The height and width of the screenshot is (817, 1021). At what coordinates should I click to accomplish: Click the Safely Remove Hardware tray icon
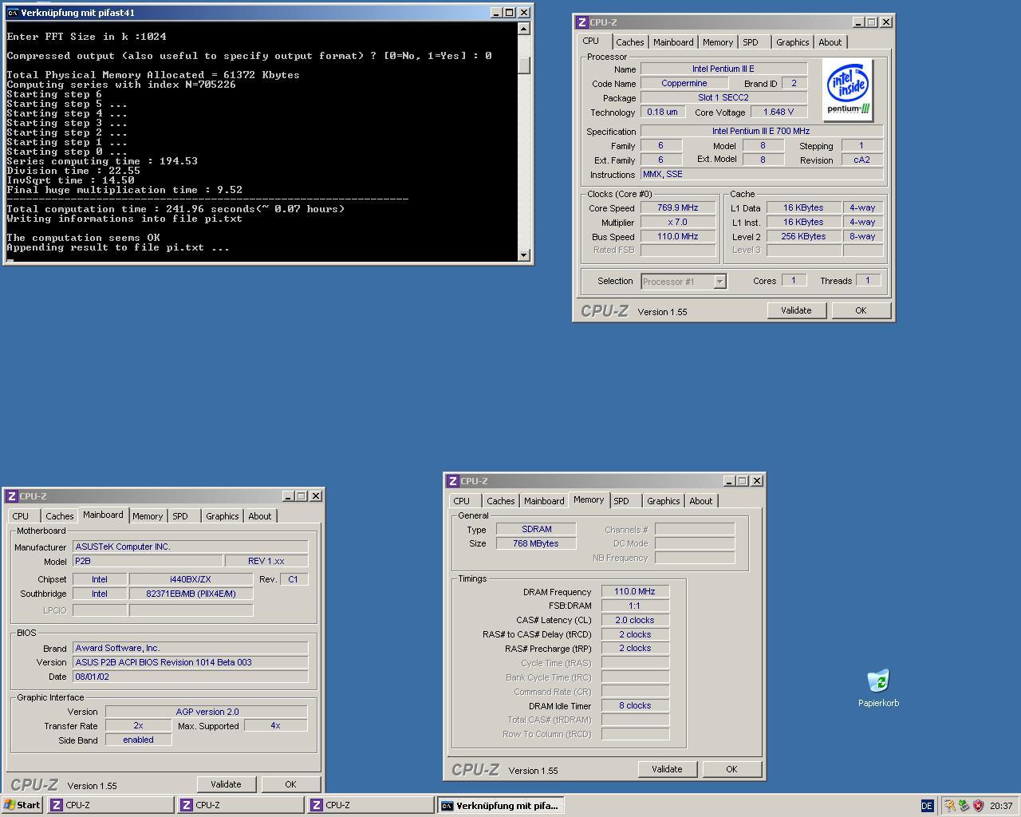pos(964,805)
